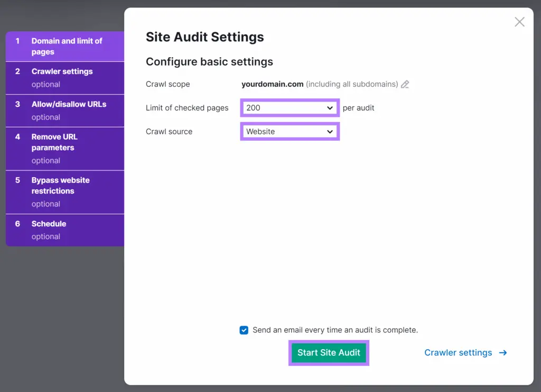Click the 'Limit of checked pages' field label
541x392 pixels.
[187, 108]
